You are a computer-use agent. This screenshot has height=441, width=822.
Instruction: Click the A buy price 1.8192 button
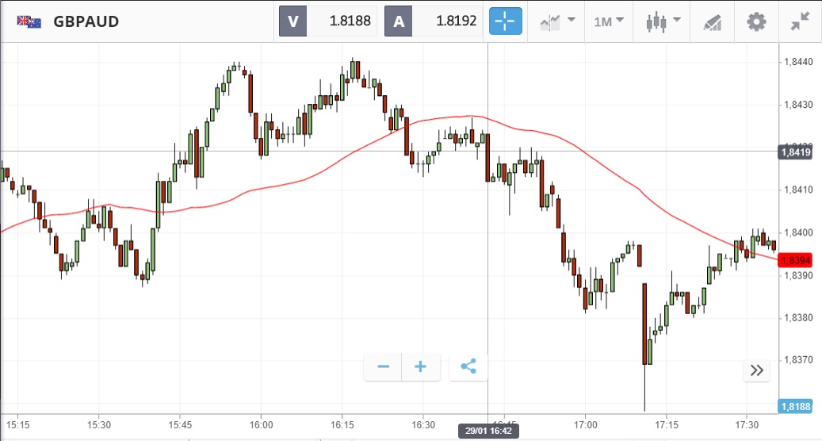[x=434, y=21]
